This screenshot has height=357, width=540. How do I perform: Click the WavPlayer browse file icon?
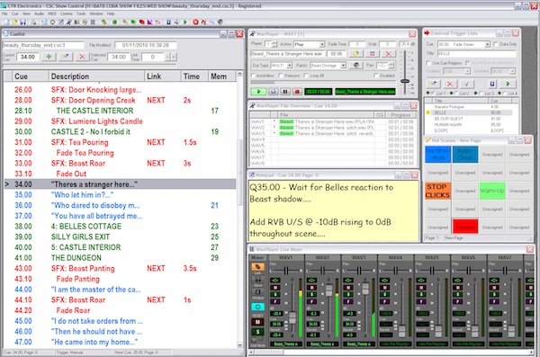(355, 54)
